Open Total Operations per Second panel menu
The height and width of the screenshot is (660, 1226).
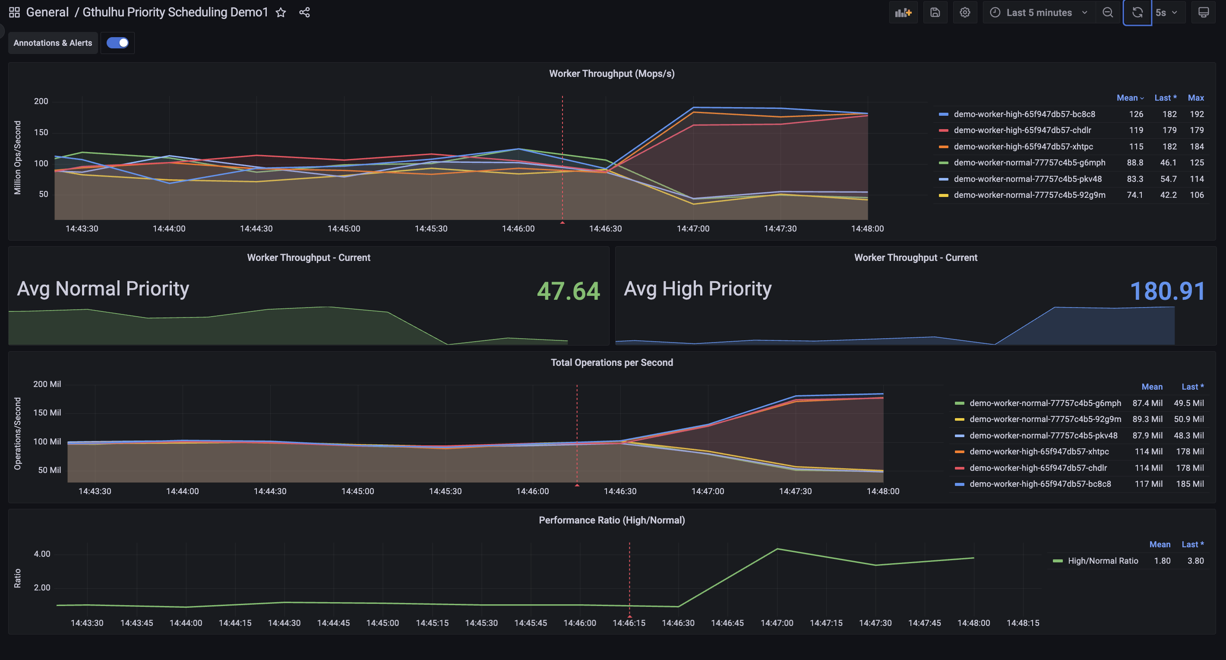[x=612, y=362]
